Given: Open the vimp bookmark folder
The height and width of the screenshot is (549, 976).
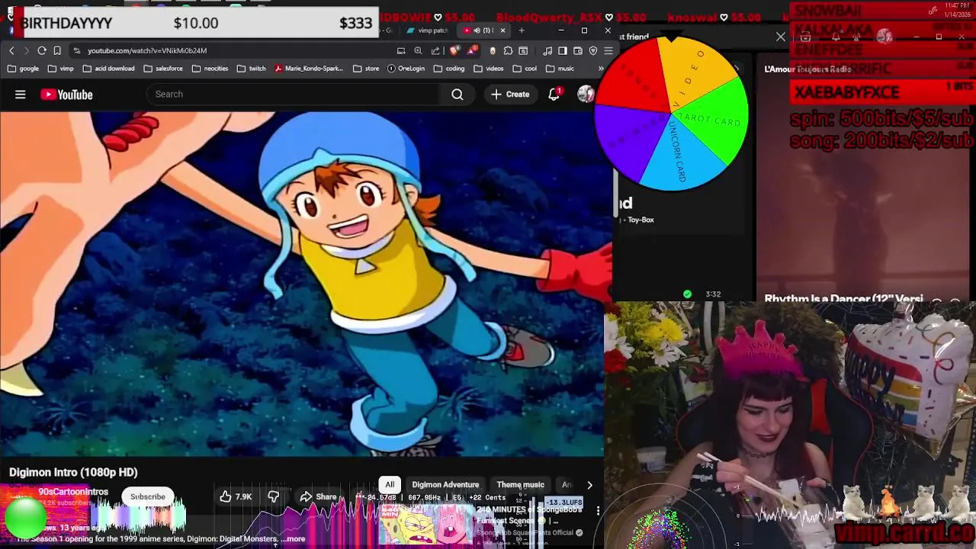Looking at the screenshot, I should click(x=60, y=69).
